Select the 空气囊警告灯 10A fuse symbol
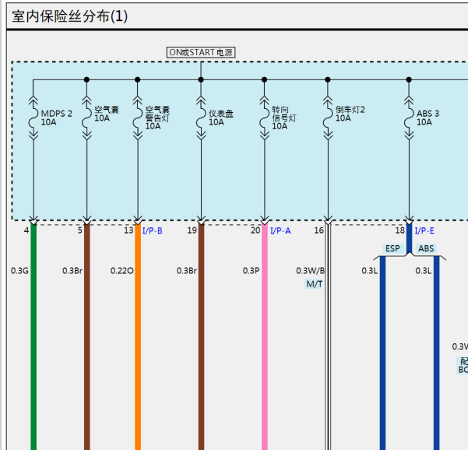468x450 pixels. [x=138, y=118]
